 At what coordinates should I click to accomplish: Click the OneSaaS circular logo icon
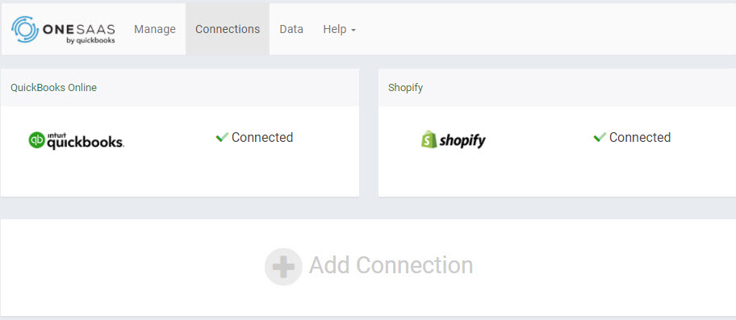(25, 29)
